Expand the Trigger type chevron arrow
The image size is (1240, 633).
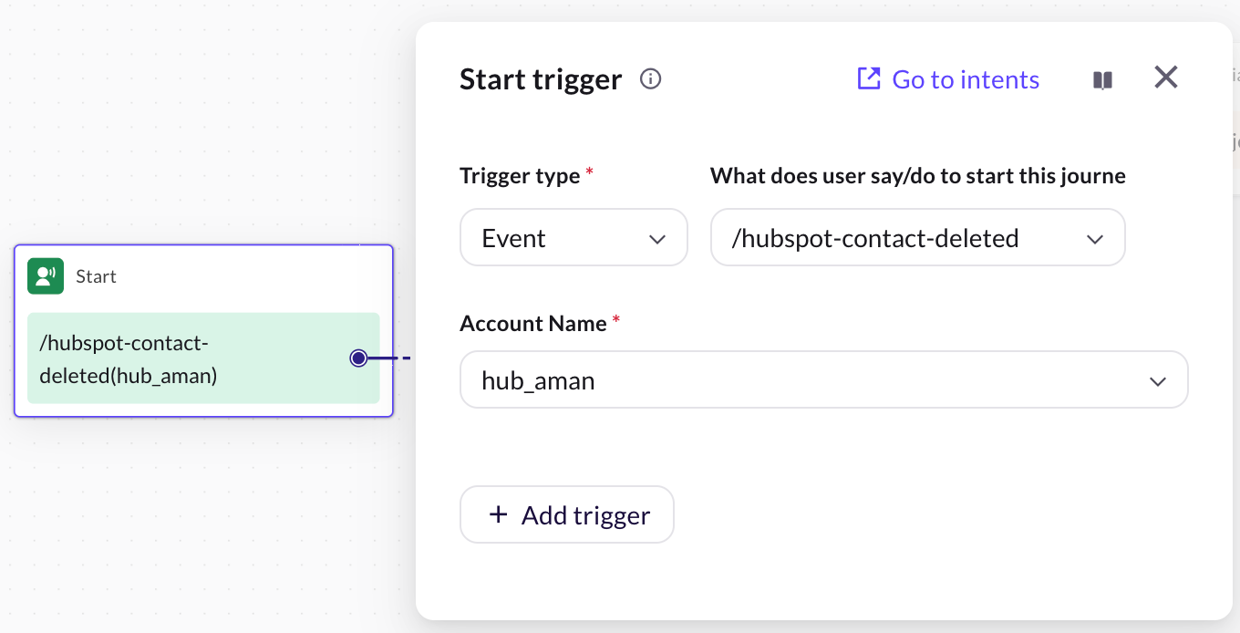pyautogui.click(x=657, y=239)
